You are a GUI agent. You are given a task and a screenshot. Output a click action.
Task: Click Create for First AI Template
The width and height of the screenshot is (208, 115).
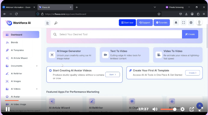pyautogui.click(x=193, y=73)
